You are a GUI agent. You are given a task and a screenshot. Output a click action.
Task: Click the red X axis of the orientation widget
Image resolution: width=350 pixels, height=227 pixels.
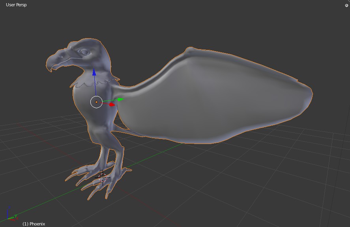point(12,220)
